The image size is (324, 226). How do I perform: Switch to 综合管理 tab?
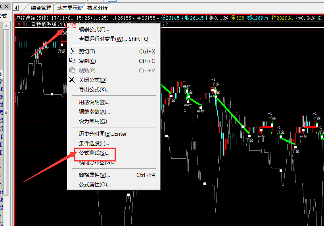pos(41,8)
